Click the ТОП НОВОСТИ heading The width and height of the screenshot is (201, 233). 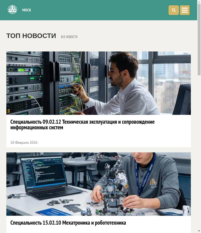pyautogui.click(x=31, y=36)
